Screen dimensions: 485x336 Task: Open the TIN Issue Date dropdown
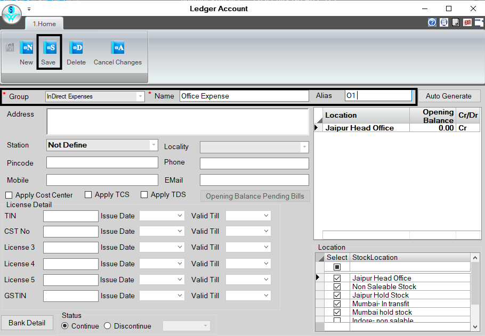pyautogui.click(x=180, y=216)
